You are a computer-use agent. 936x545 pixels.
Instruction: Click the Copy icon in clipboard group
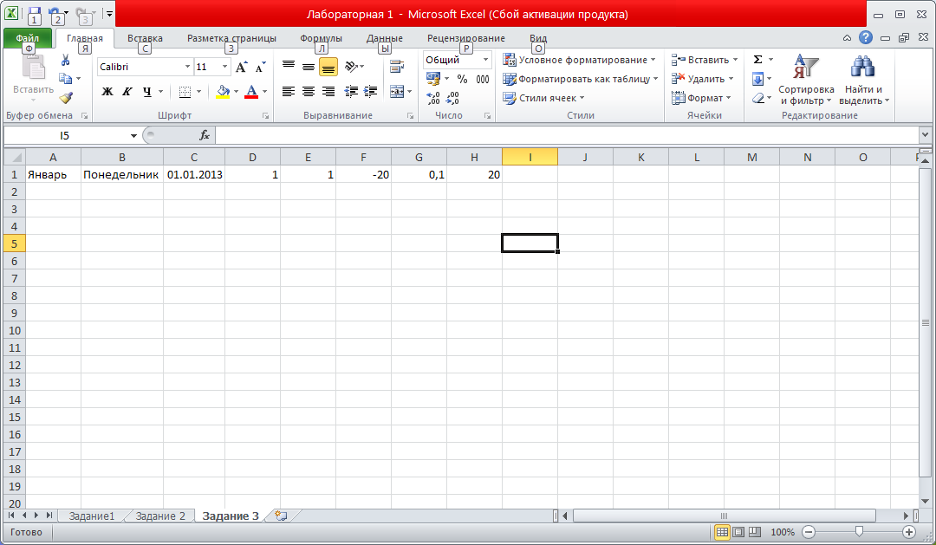pyautogui.click(x=65, y=78)
